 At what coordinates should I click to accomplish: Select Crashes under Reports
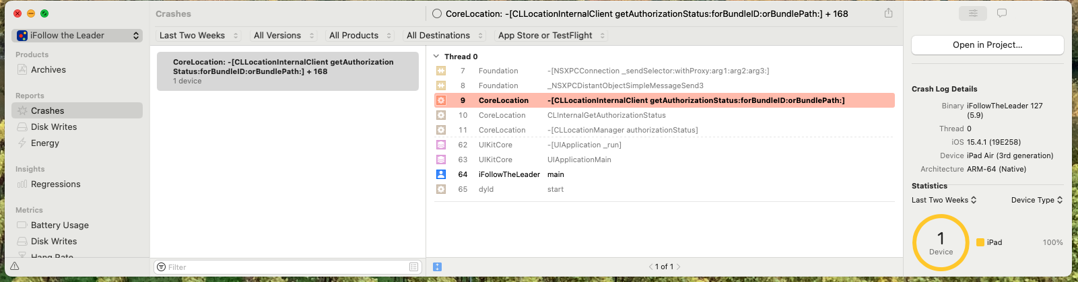tap(77, 110)
